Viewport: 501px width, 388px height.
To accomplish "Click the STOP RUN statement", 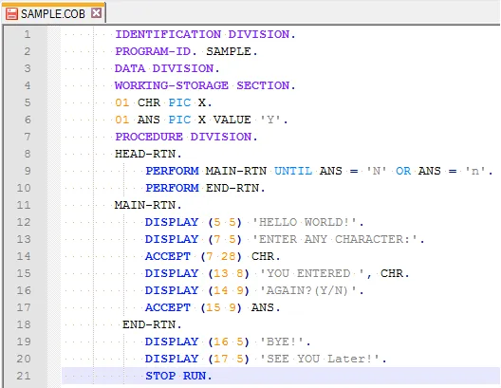I will click(178, 376).
